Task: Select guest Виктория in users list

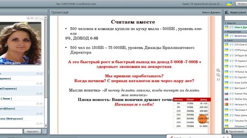Action: point(236,88)
